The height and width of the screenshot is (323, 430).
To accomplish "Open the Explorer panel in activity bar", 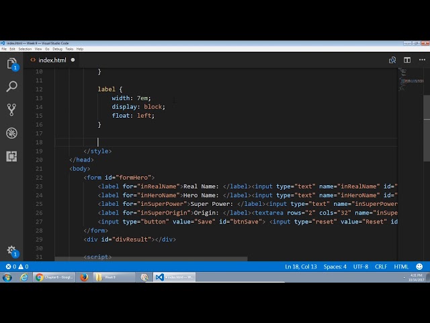I will (11, 64).
